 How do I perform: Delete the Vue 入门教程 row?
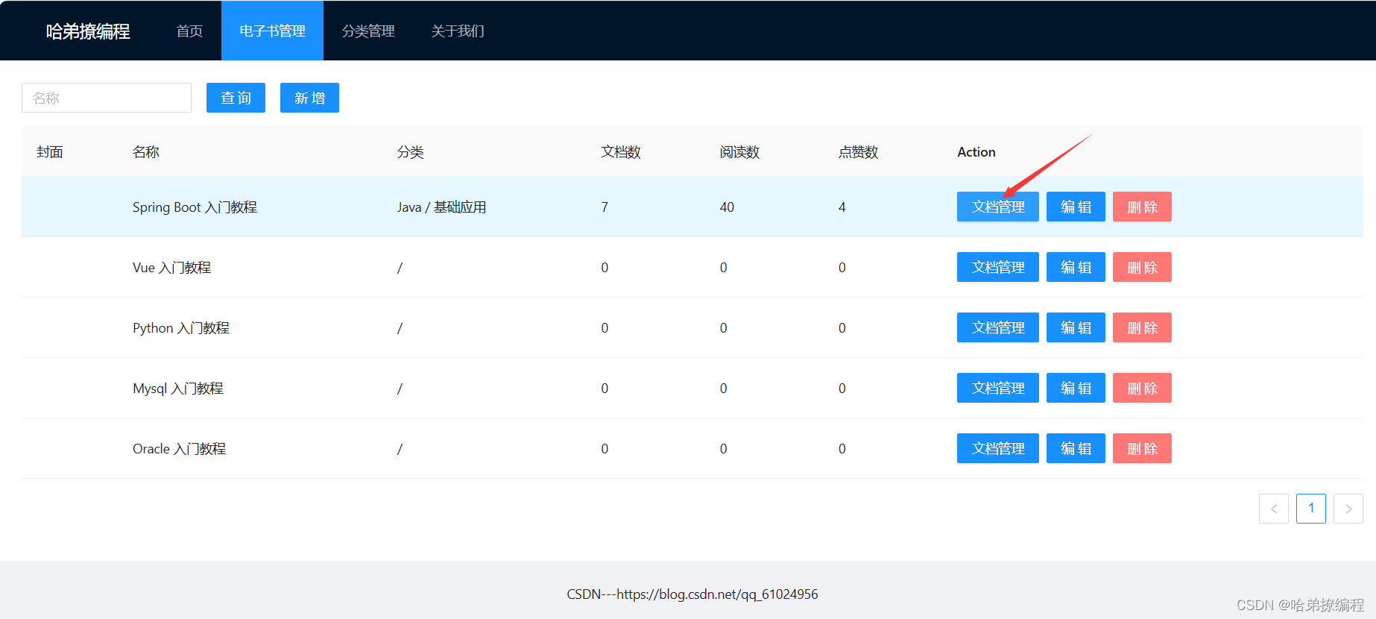(1142, 267)
